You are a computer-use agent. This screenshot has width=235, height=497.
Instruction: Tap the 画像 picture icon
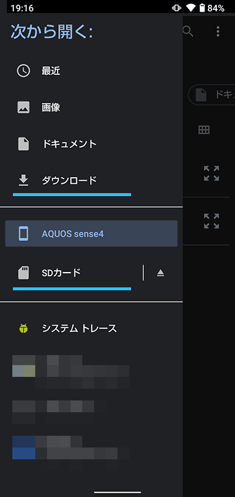pos(23,107)
